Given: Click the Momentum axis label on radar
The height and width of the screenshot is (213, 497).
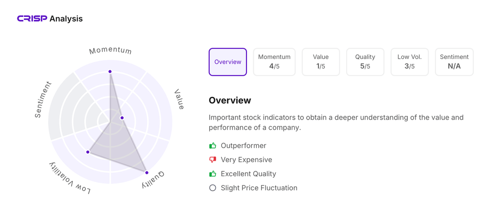Looking at the screenshot, I should click(110, 50).
